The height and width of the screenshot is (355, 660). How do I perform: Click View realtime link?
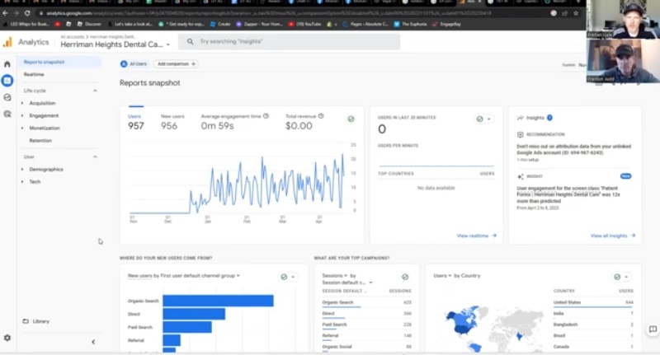(477, 236)
